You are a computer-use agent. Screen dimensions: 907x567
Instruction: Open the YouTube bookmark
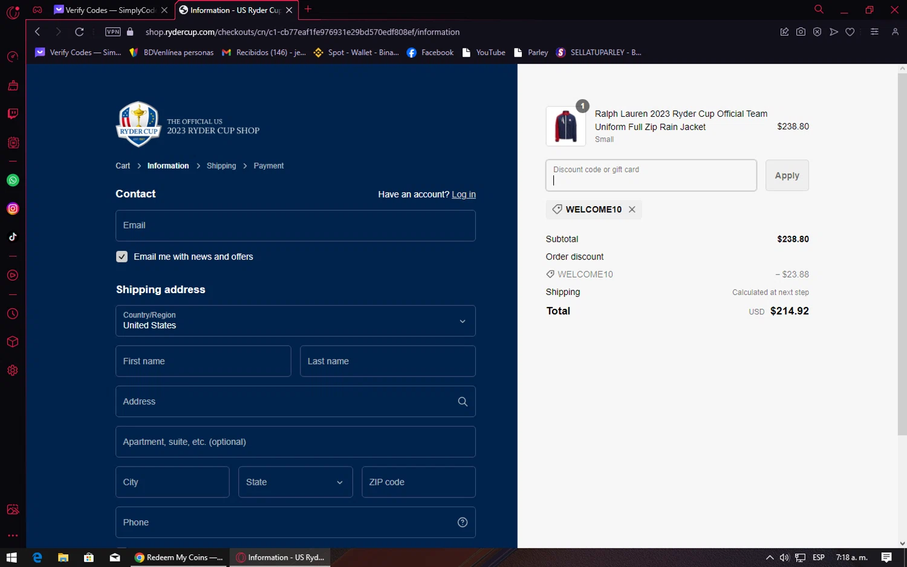(x=484, y=53)
